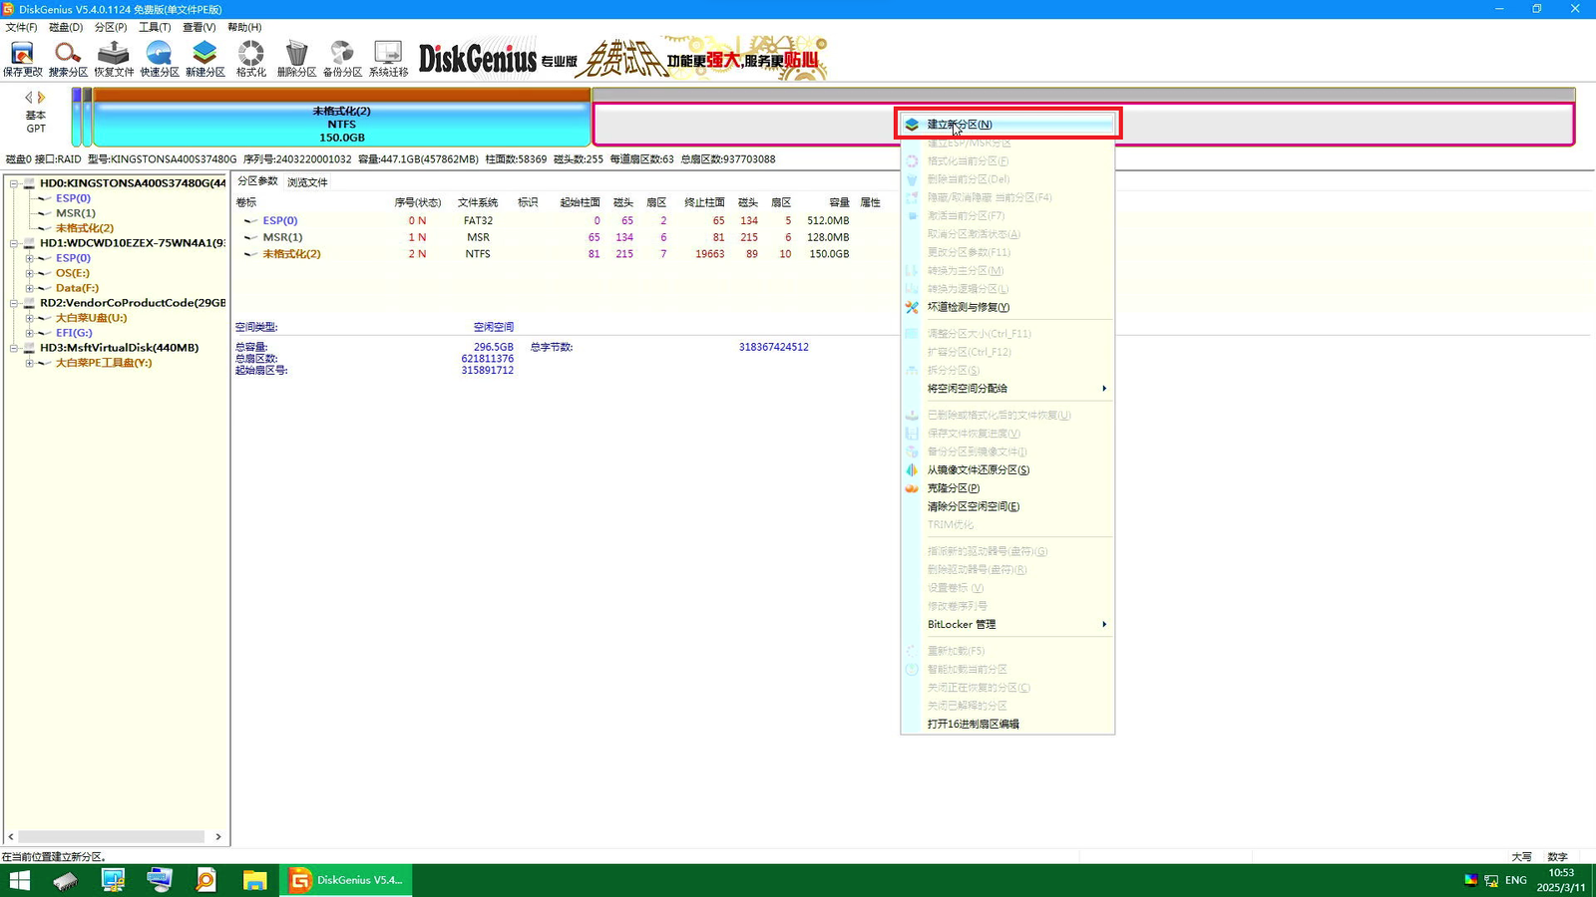Select the 未格式化(2) NTFS table row
This screenshot has width=1596, height=897.
559,254
